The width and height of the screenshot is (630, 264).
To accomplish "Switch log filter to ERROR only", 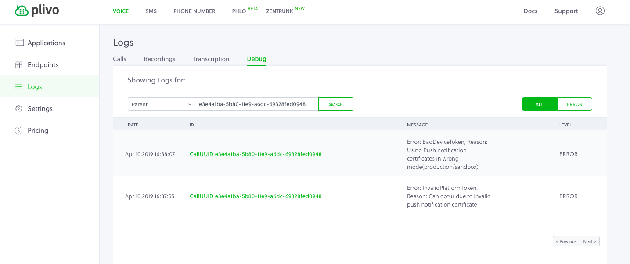I will pos(574,104).
